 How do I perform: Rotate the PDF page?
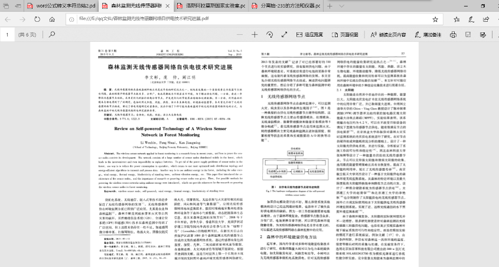click(x=269, y=35)
